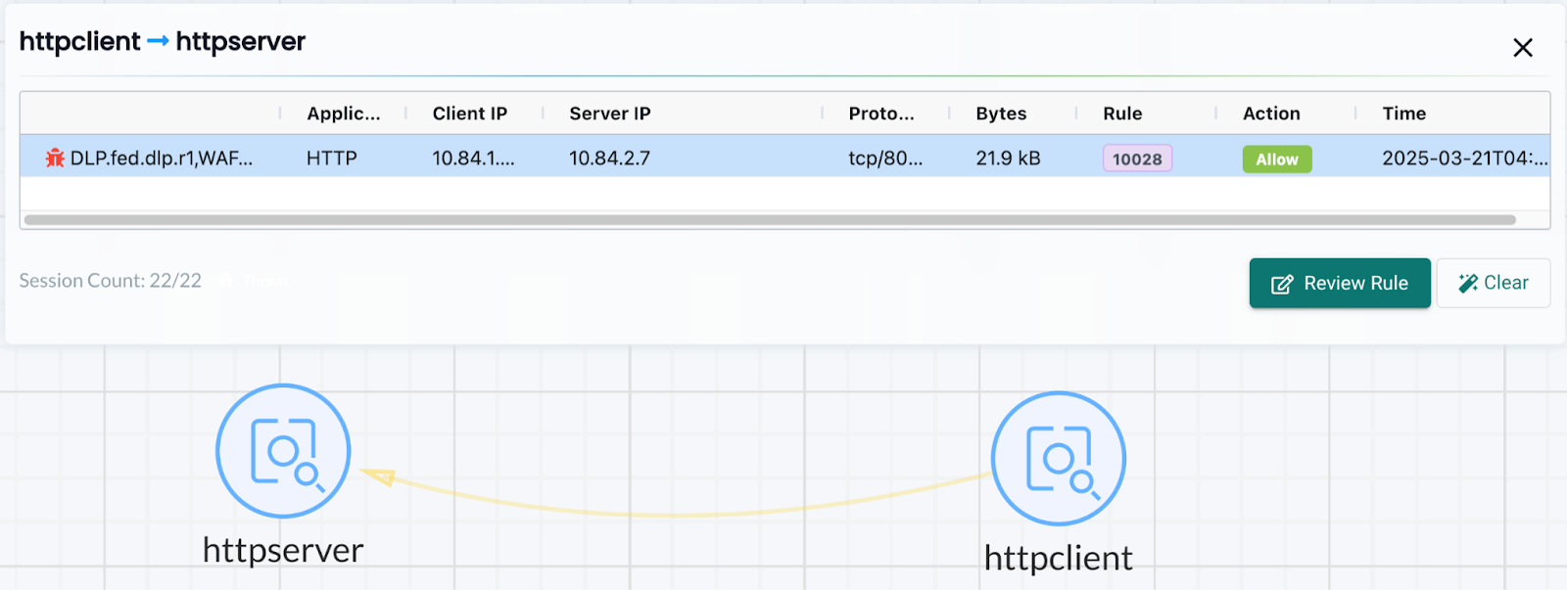
Task: Click the horizontal scrollbar under the table
Action: coord(769,220)
